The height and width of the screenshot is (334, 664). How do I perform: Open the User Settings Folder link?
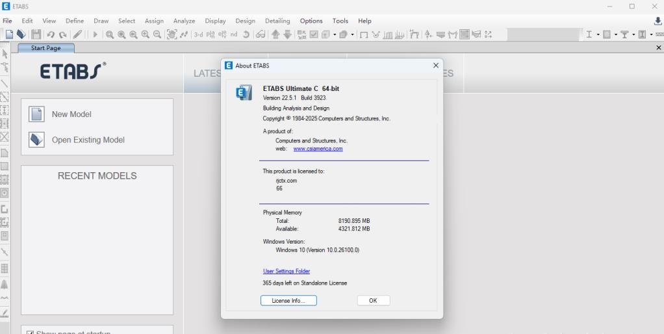click(x=287, y=271)
